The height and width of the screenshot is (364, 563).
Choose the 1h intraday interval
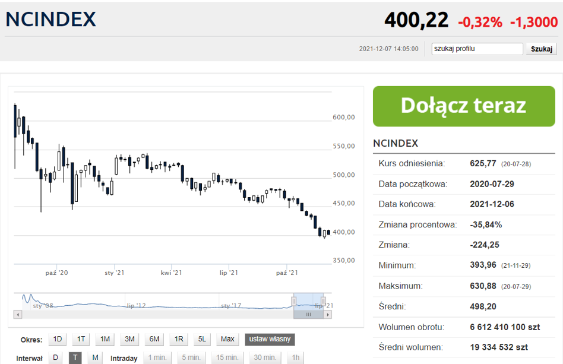click(296, 358)
